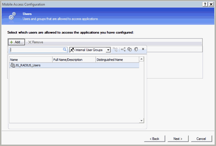The height and width of the screenshot is (146, 216).
Task: Click the Remove button
Action: [36, 42]
